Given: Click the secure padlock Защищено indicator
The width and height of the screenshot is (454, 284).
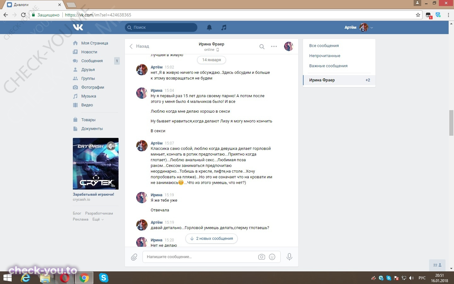Looking at the screenshot, I should point(46,15).
